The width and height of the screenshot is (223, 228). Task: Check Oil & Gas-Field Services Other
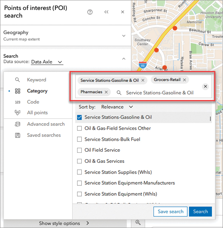click(79, 128)
